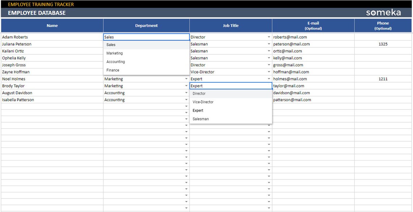Choose "Vice-Director" from the Job Title list
Image resolution: width=413 pixels, height=212 pixels.
pyautogui.click(x=203, y=102)
